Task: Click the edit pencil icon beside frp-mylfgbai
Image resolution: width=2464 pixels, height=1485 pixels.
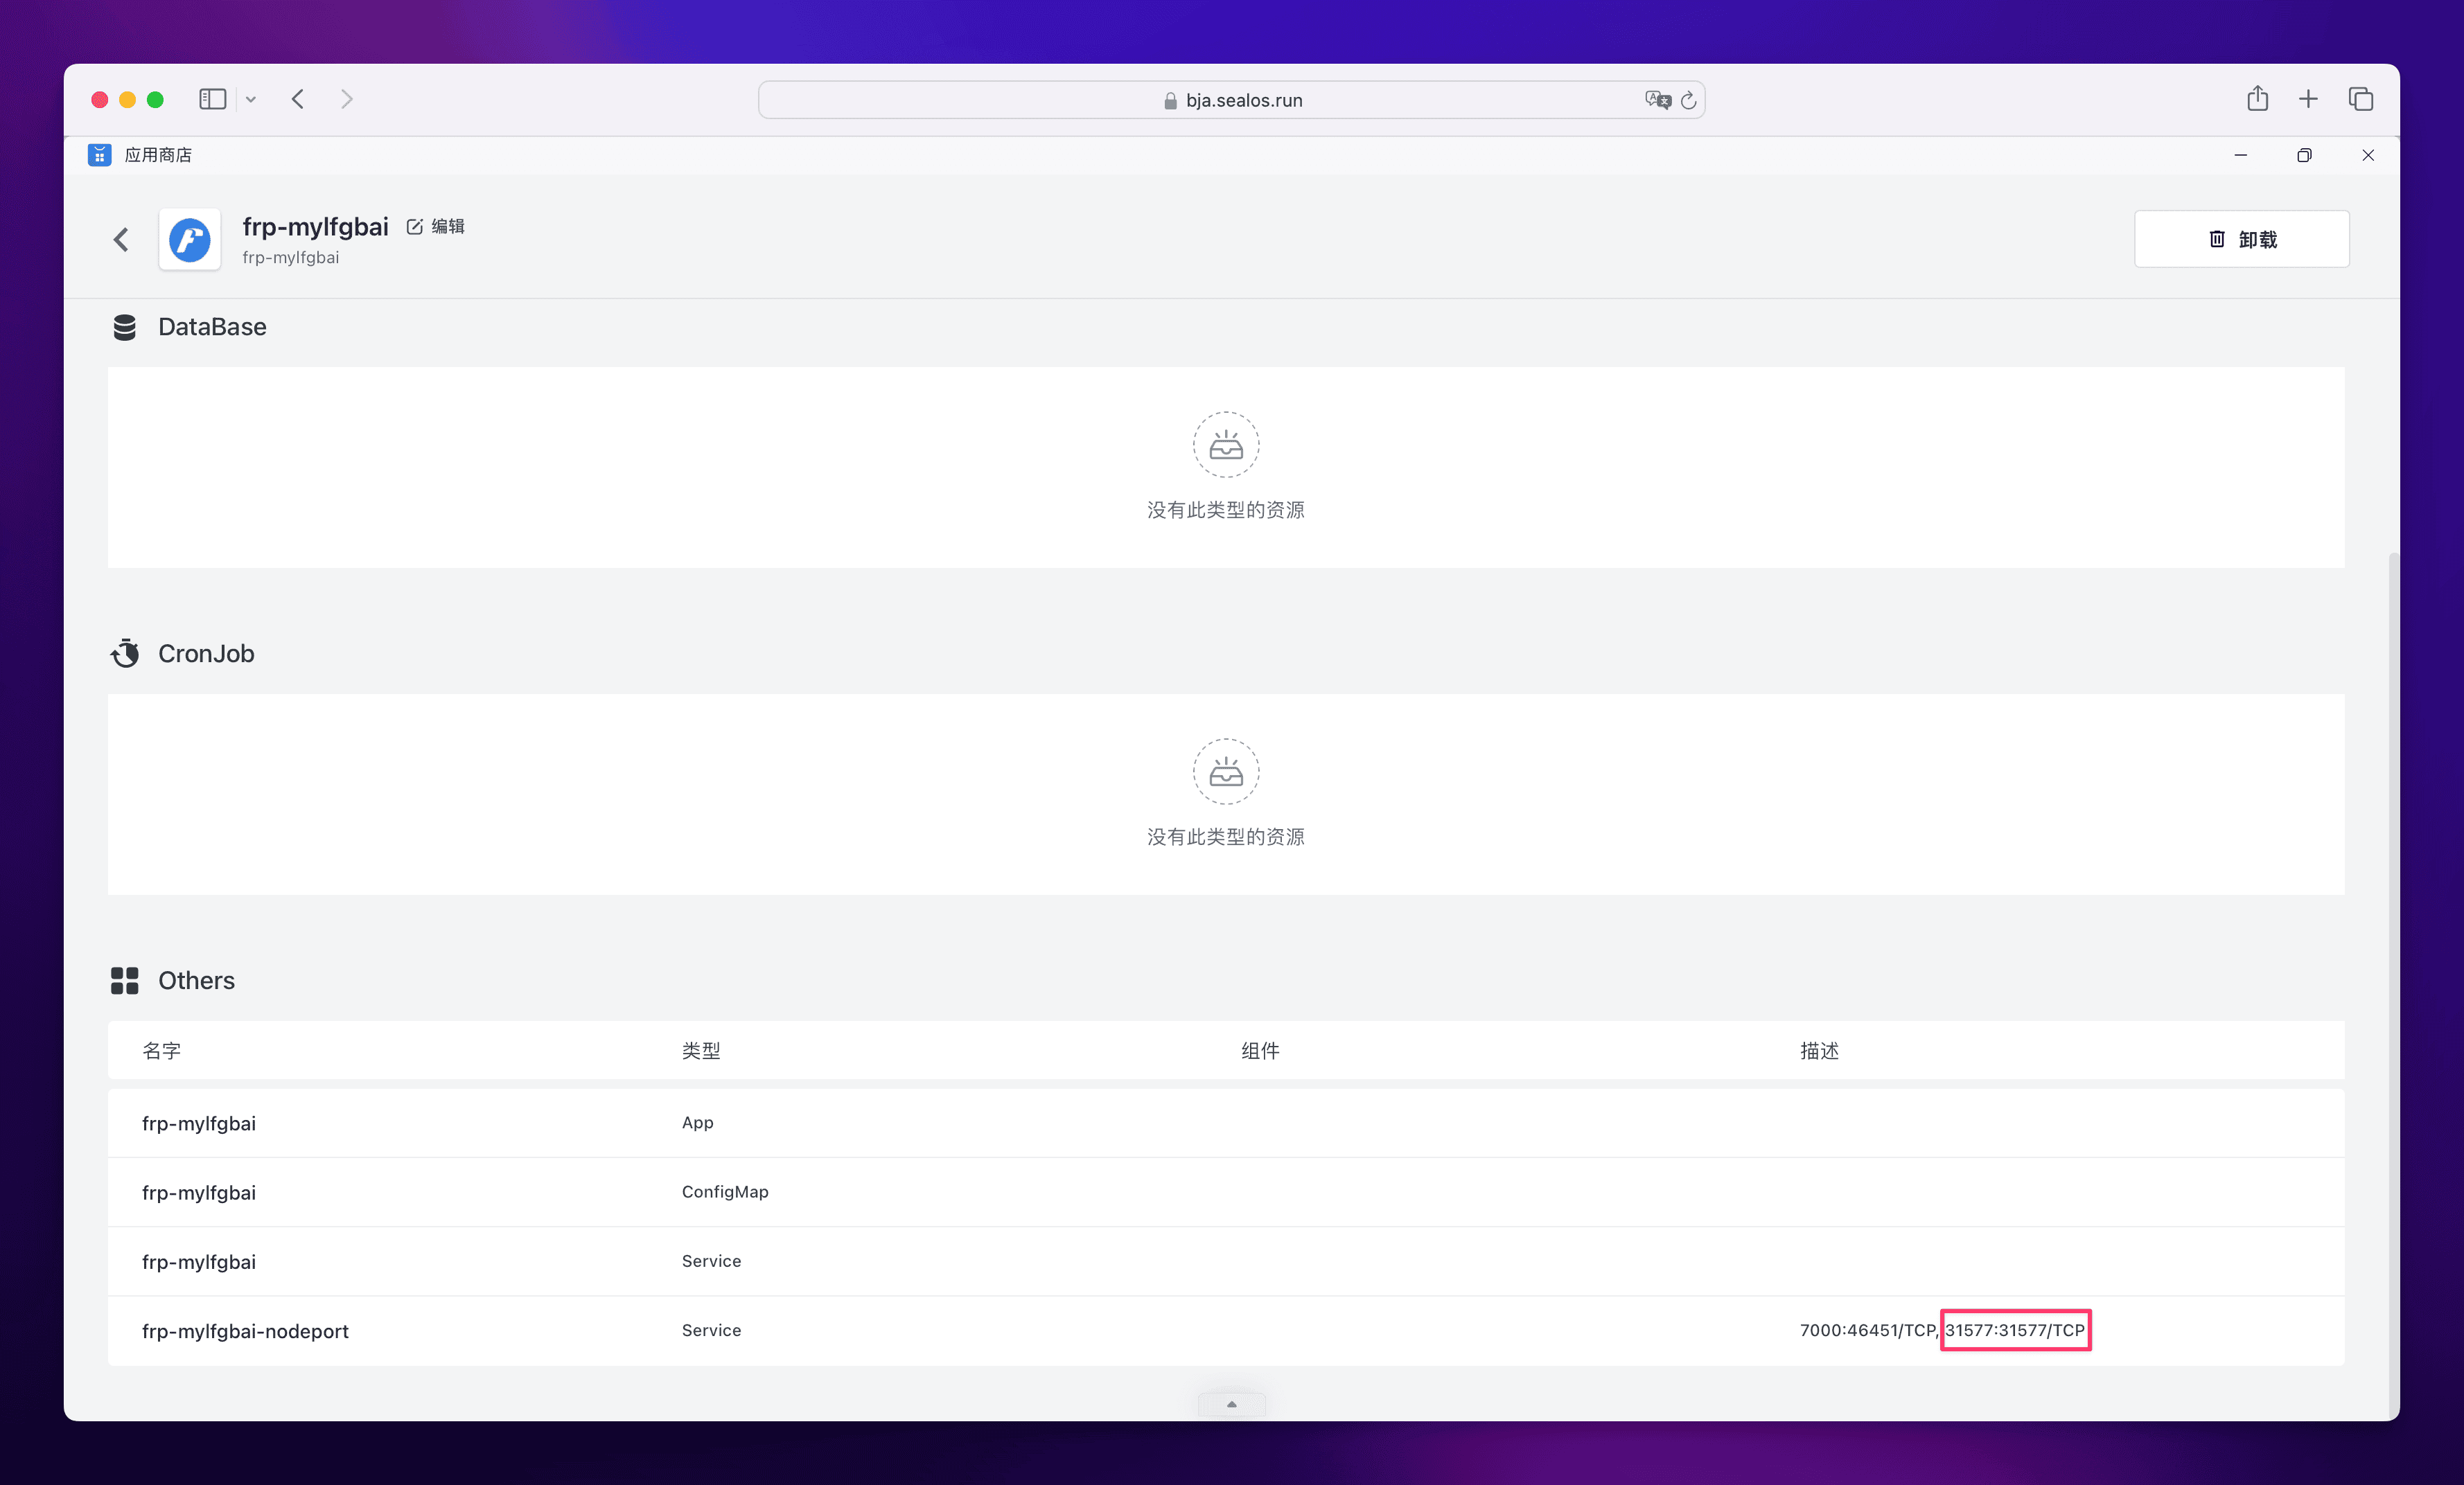Action: [x=414, y=227]
